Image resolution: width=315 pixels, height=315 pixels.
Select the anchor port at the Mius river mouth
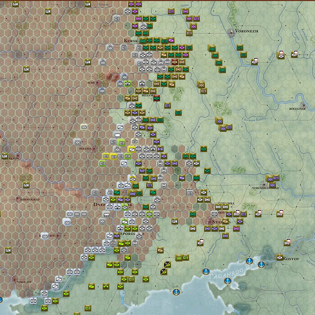(249, 261)
